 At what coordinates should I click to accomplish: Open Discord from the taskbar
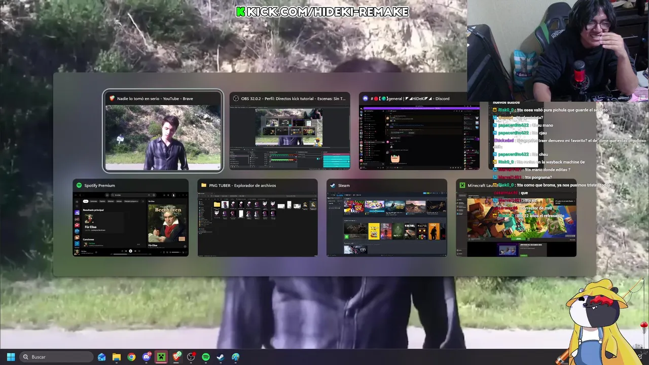point(147,357)
